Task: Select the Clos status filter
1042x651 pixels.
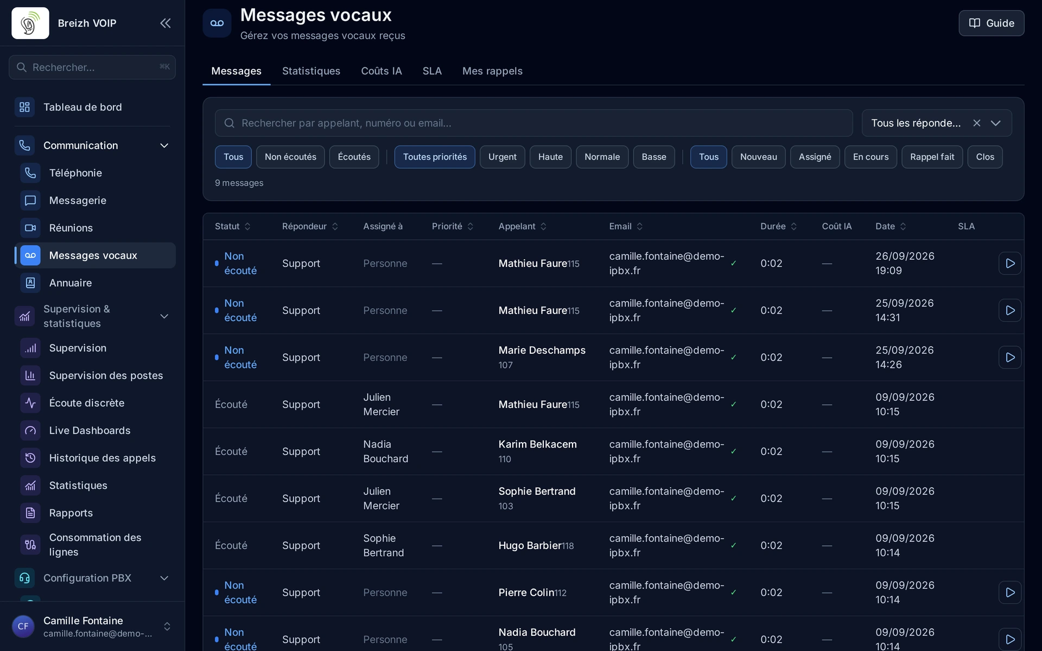Action: click(x=985, y=157)
